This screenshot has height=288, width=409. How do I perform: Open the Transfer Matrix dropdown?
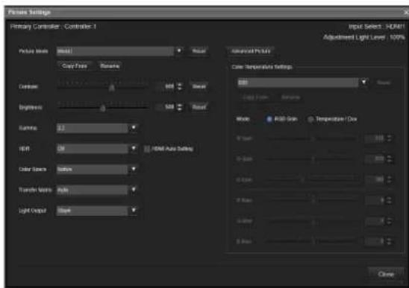click(x=97, y=190)
